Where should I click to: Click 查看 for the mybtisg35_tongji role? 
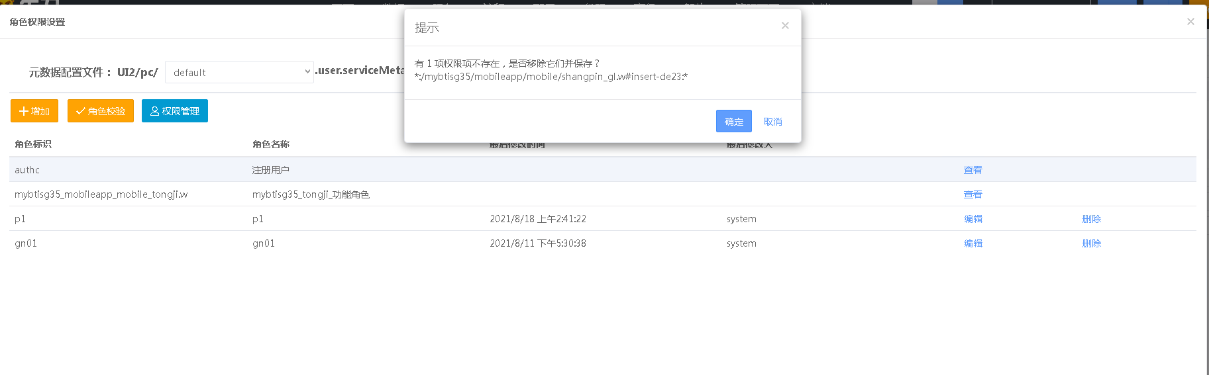point(972,194)
